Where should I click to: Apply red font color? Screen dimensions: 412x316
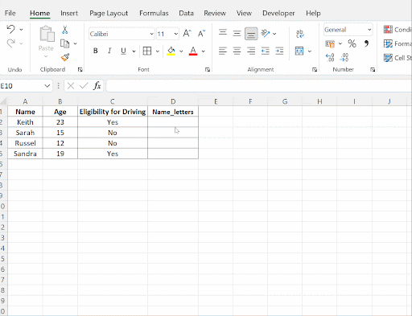click(193, 51)
